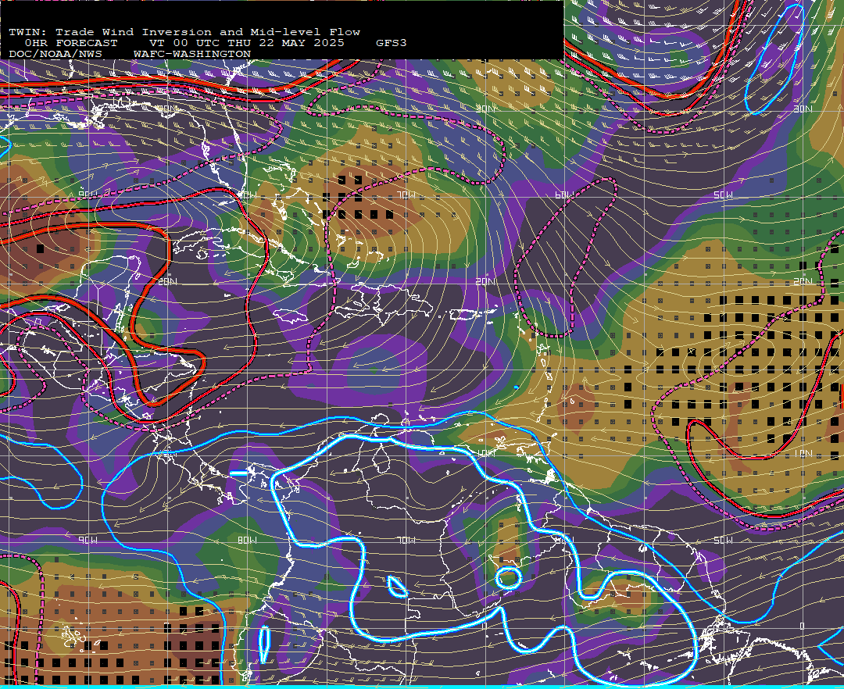
Task: Click the '20N' label near the Yucatan coast
Action: click(167, 281)
